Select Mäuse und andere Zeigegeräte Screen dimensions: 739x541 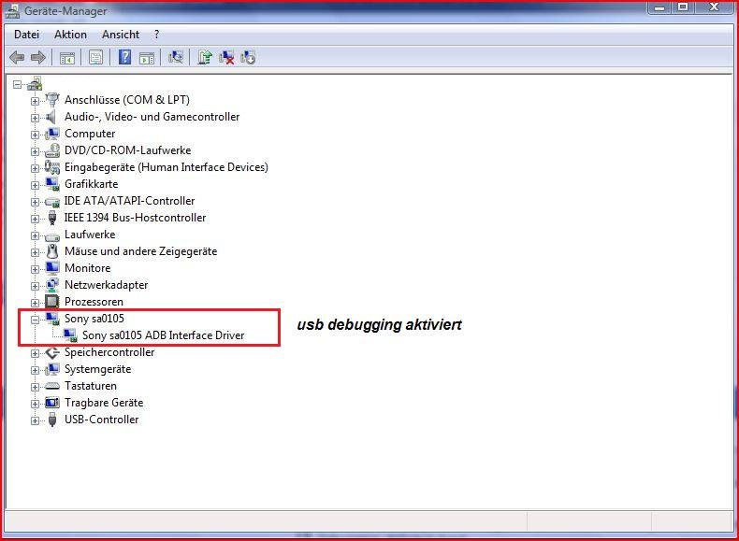pyautogui.click(x=140, y=251)
